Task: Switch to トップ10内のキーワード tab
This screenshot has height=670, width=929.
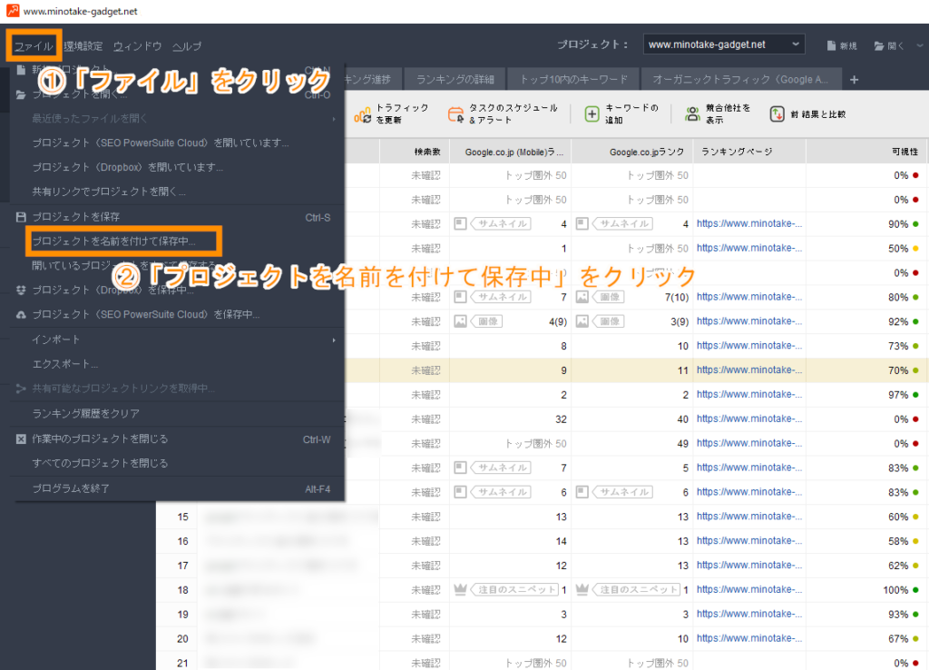Action: click(573, 80)
